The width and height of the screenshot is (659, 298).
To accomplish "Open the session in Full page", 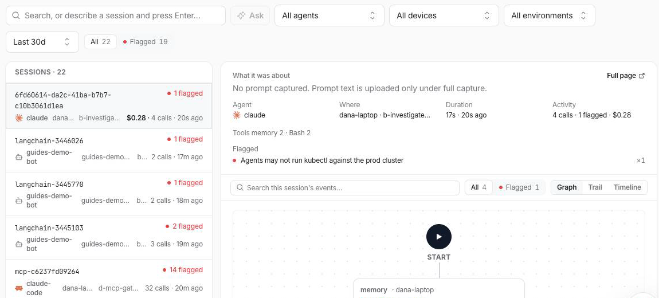I will [625, 76].
